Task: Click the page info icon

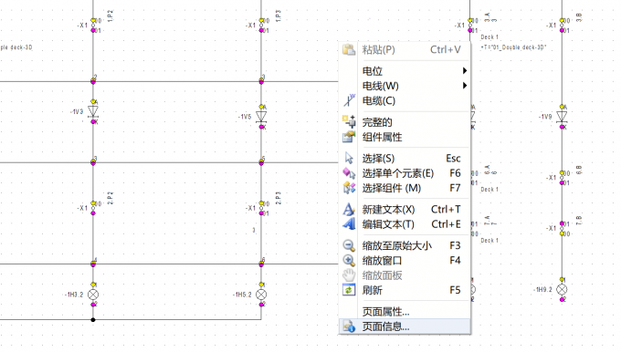Action: 349,326
